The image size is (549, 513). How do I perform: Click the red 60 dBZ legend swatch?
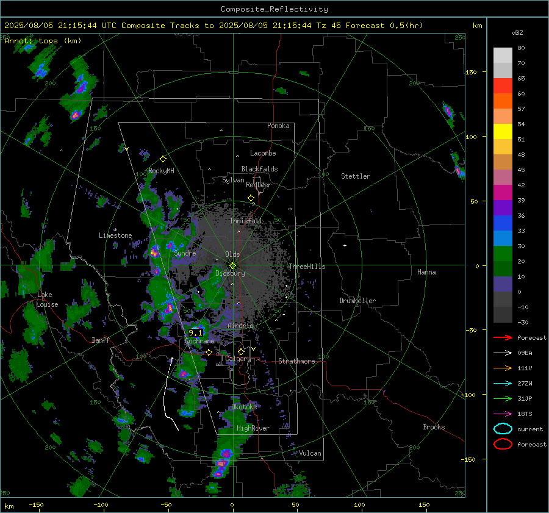(503, 86)
